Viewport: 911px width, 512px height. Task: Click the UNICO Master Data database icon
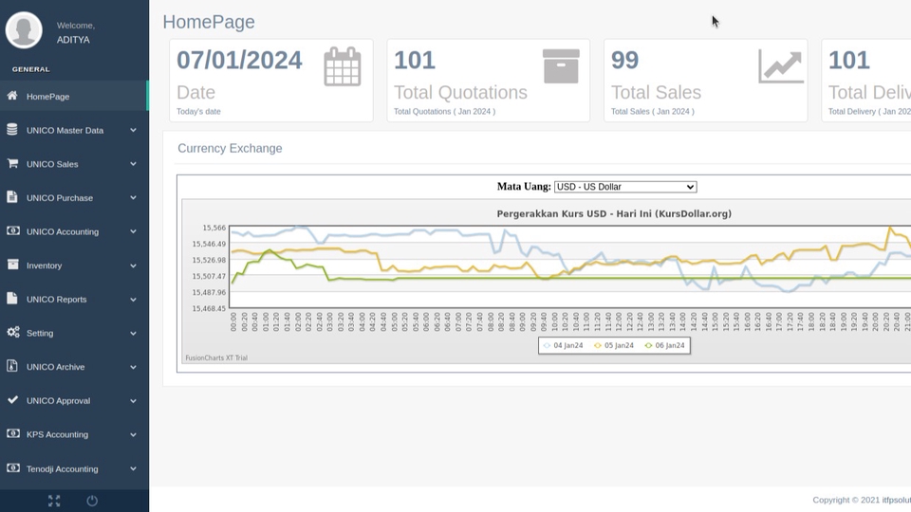point(12,130)
